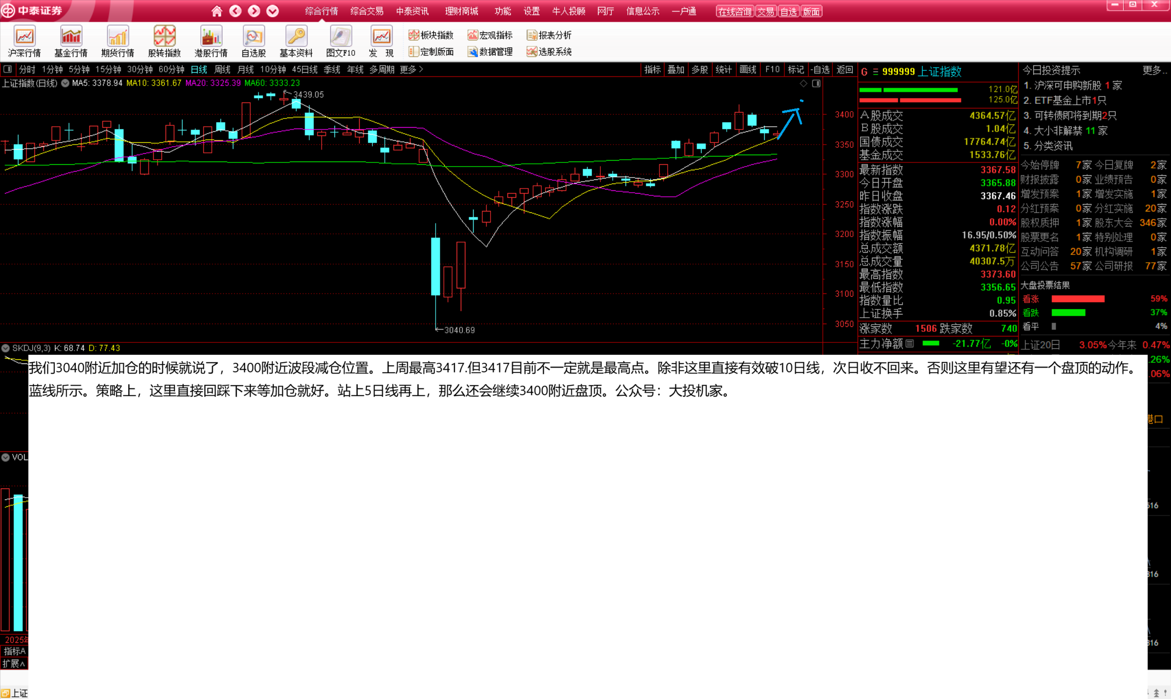Open the 基金行情 fund quotes icon
The height and width of the screenshot is (699, 1171).
(71, 42)
